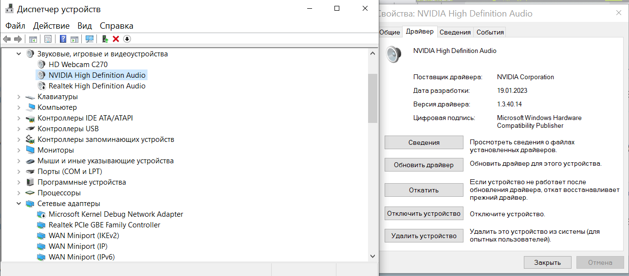Click the show/hide action pane toolbar icon
The height and width of the screenshot is (276, 629).
[74, 39]
